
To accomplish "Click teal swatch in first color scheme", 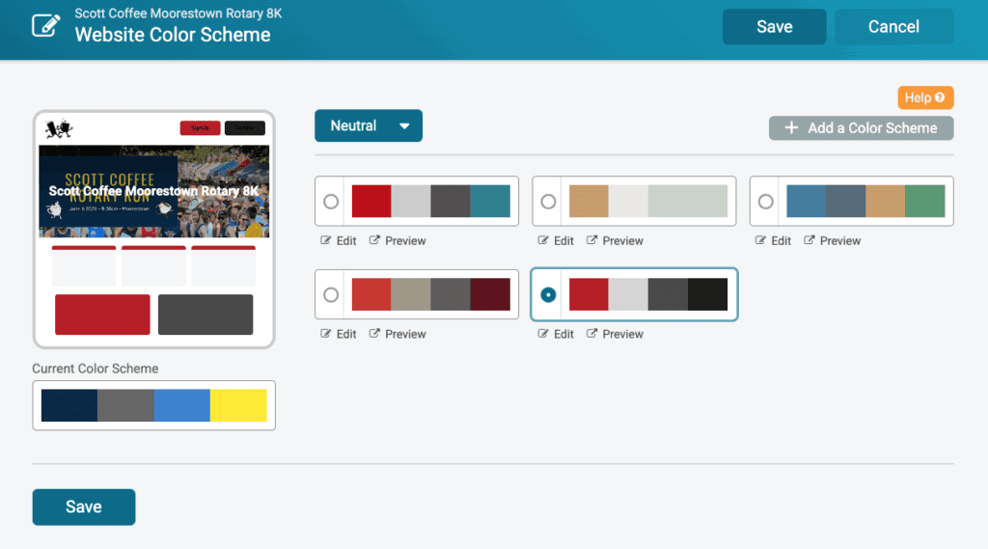I will click(489, 201).
